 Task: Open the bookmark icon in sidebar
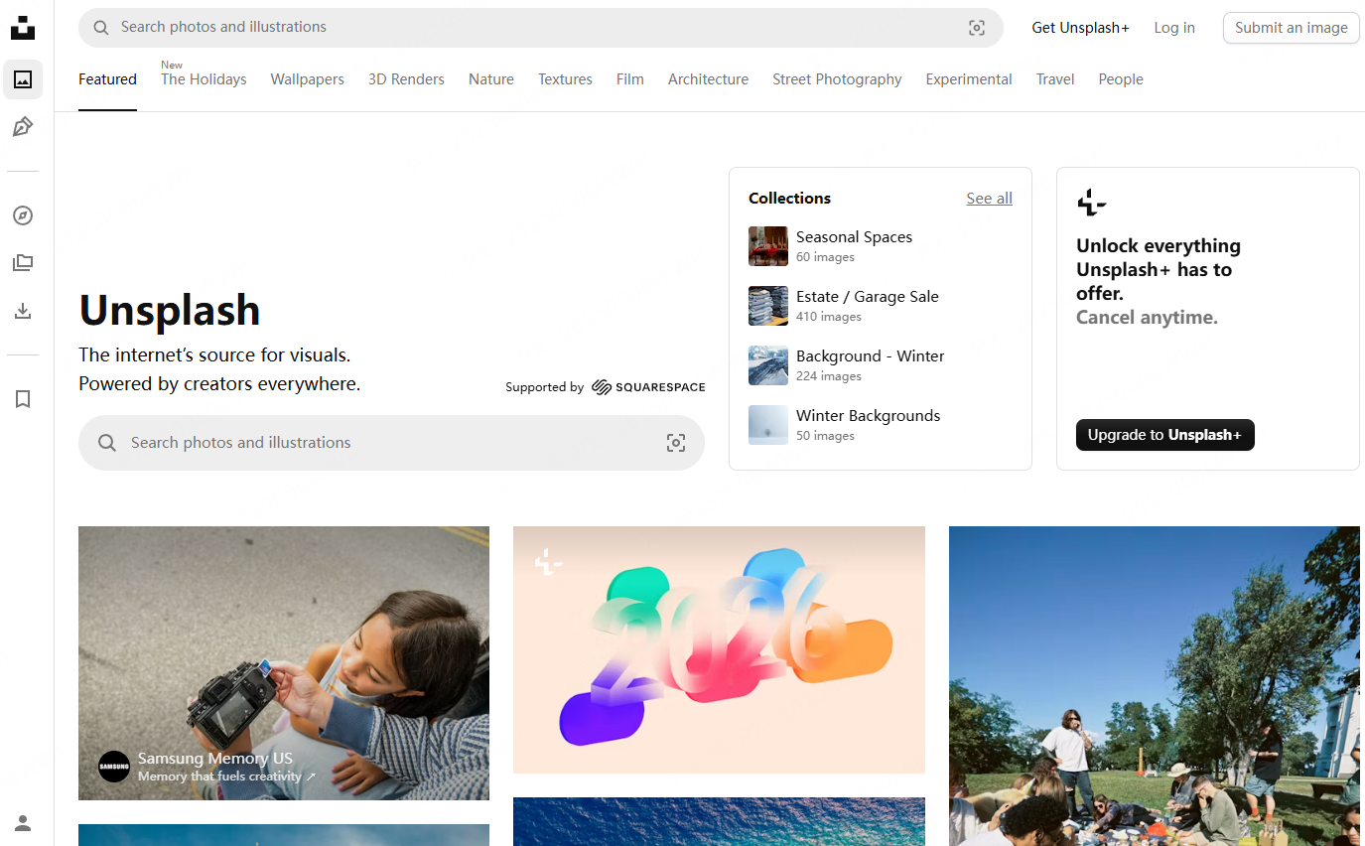point(23,399)
